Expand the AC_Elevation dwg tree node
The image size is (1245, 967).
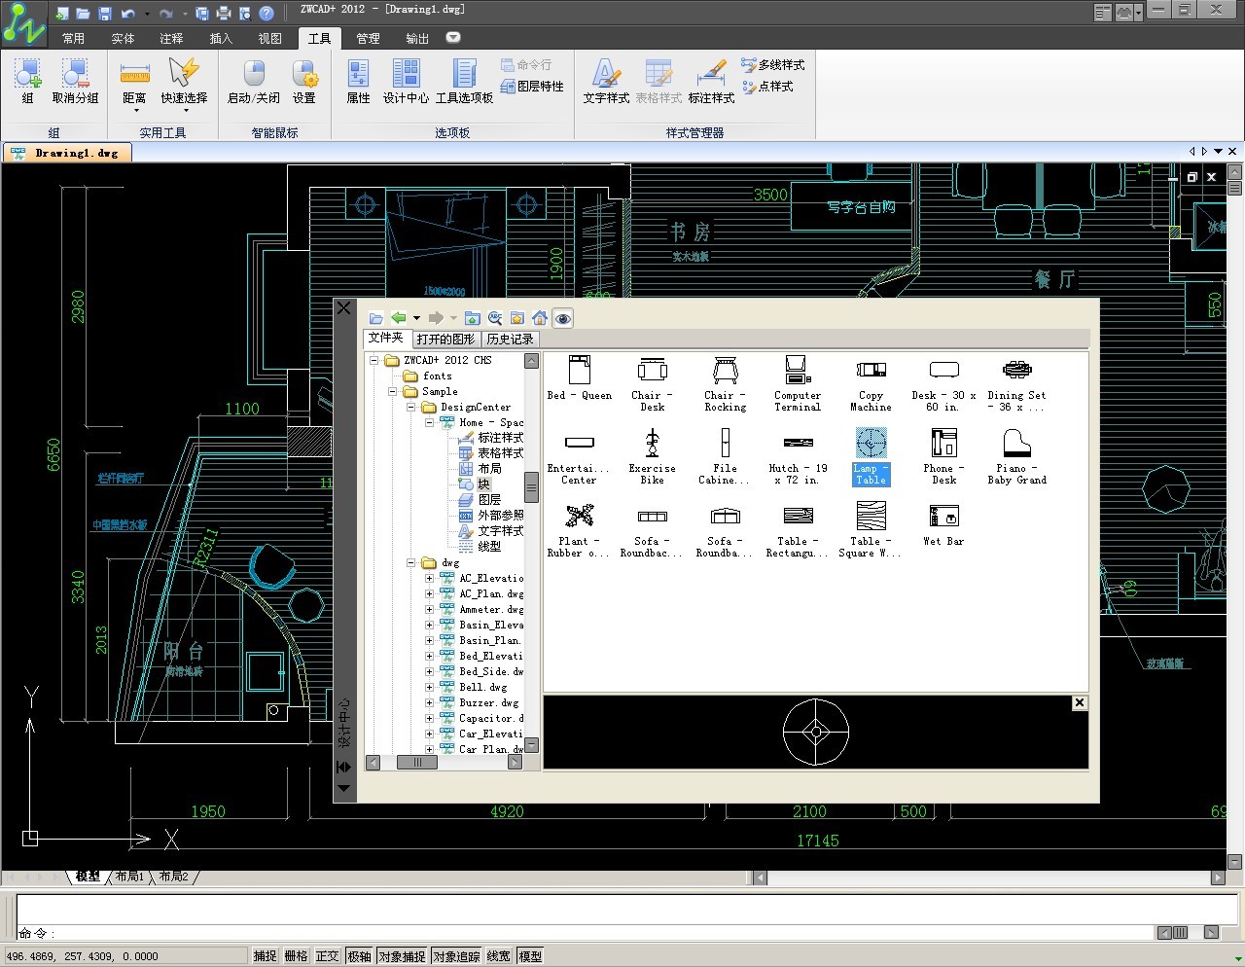pyautogui.click(x=429, y=579)
